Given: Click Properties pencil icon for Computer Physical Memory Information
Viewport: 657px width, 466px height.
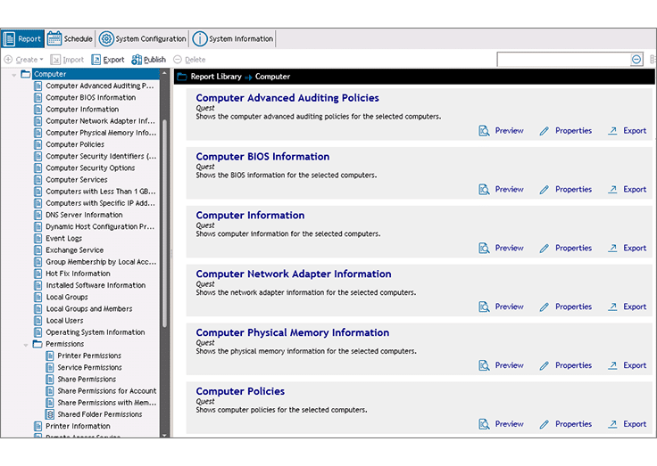Looking at the screenshot, I should click(x=544, y=365).
